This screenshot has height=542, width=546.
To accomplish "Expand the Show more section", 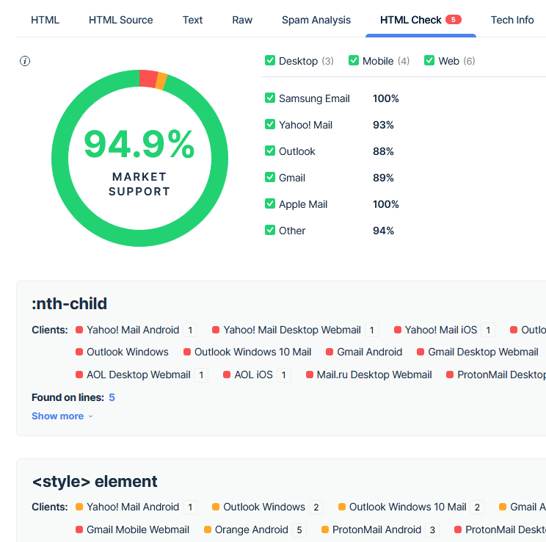I will (x=57, y=416).
